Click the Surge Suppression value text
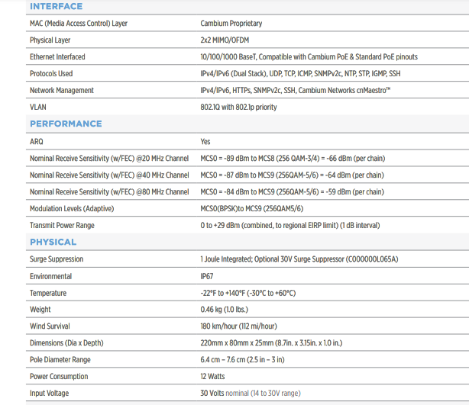Screen dimensions: 469x405 [x=299, y=259]
